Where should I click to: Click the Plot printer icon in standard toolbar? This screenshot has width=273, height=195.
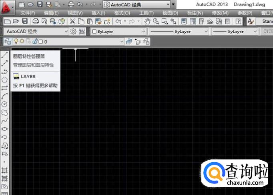(36, 22)
